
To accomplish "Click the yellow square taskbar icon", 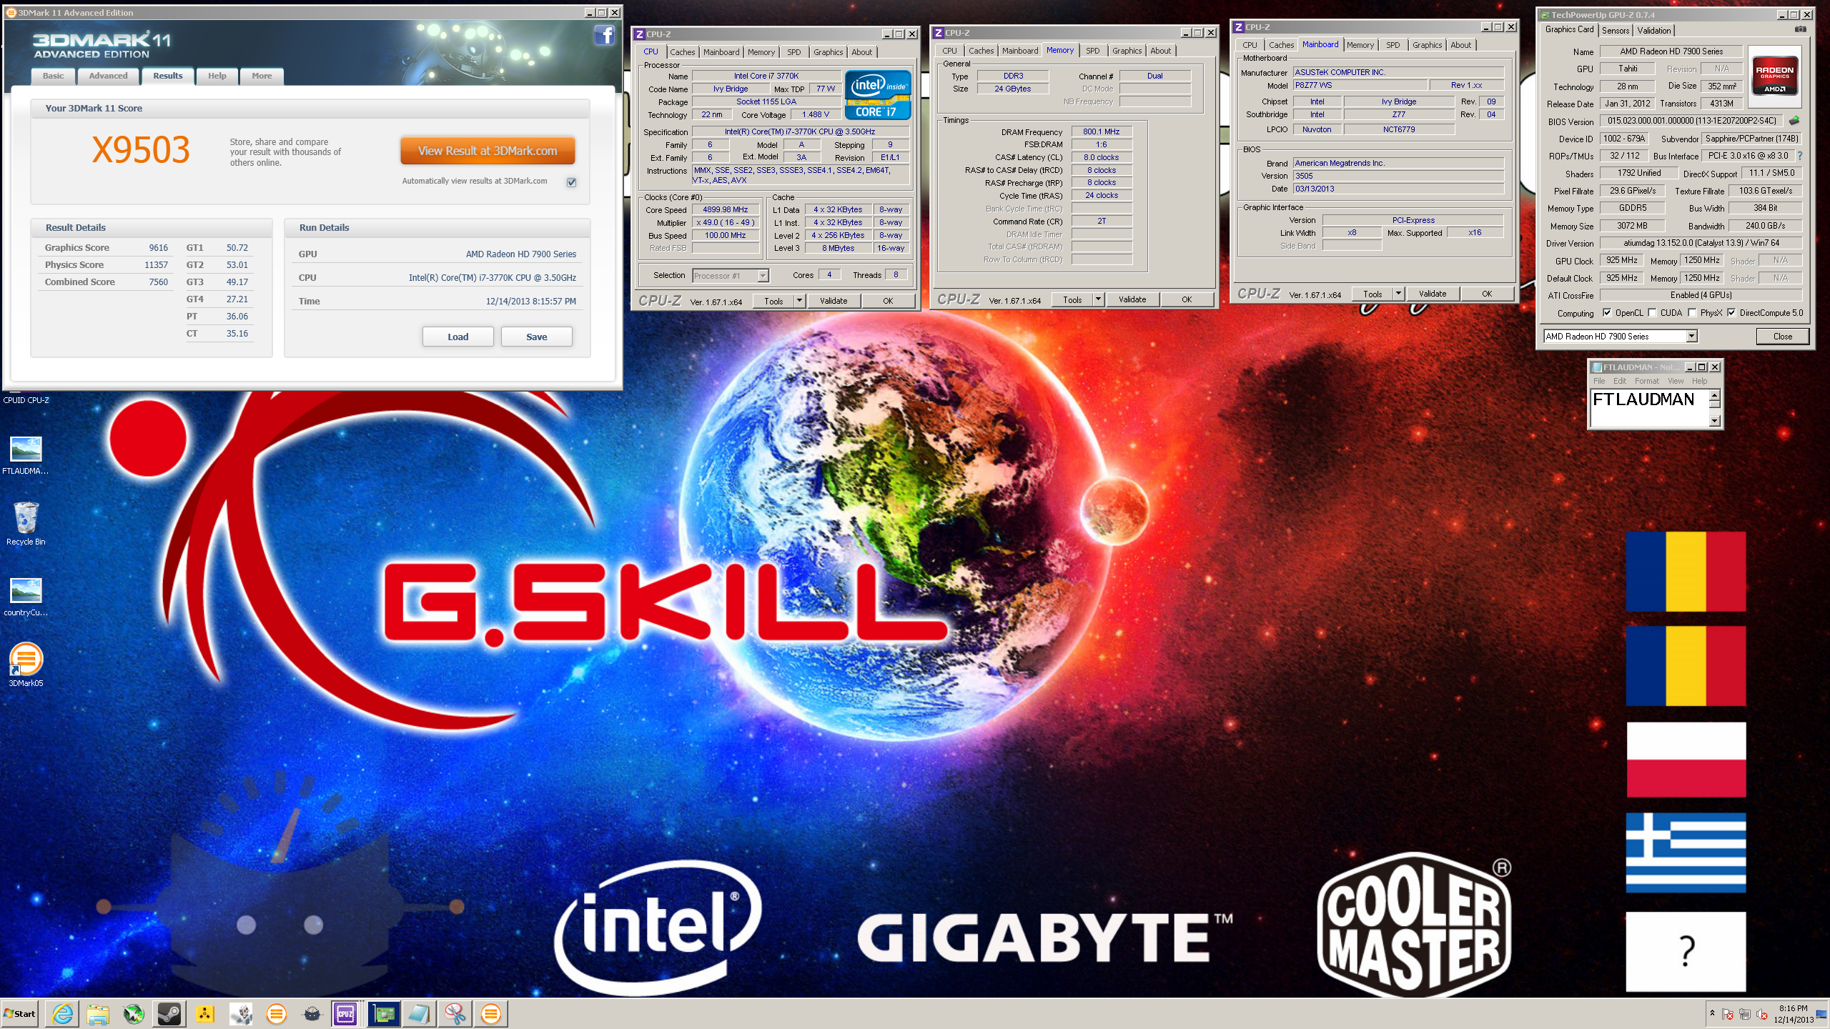I will (x=205, y=1013).
